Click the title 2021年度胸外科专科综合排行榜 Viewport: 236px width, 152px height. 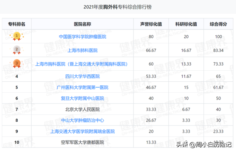click(x=118, y=7)
